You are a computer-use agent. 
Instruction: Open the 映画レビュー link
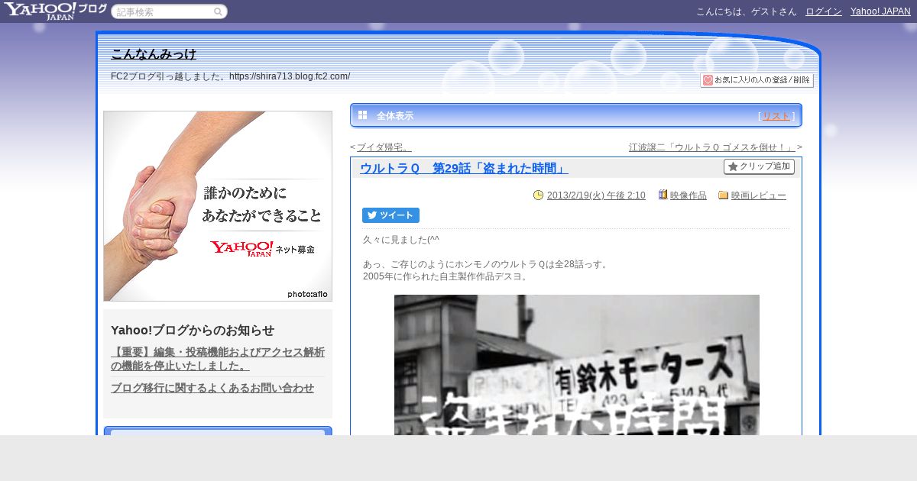pyautogui.click(x=759, y=195)
